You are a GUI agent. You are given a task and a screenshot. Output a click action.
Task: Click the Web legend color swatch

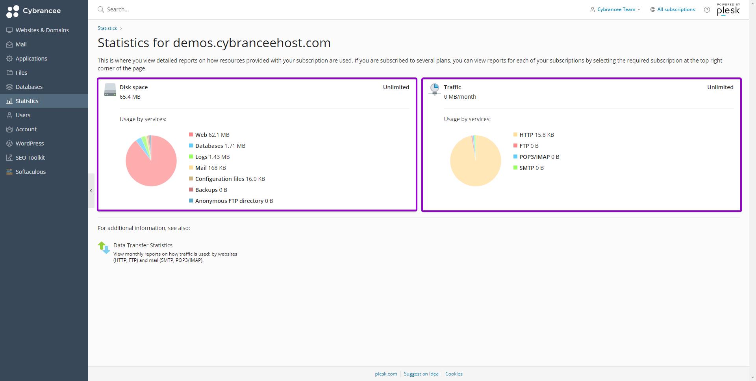click(x=191, y=134)
